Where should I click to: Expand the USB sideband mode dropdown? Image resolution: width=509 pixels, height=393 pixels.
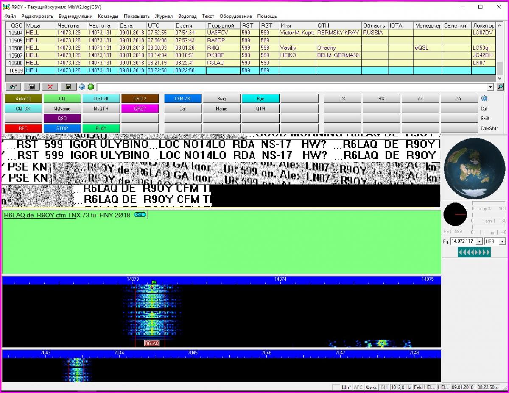502,241
